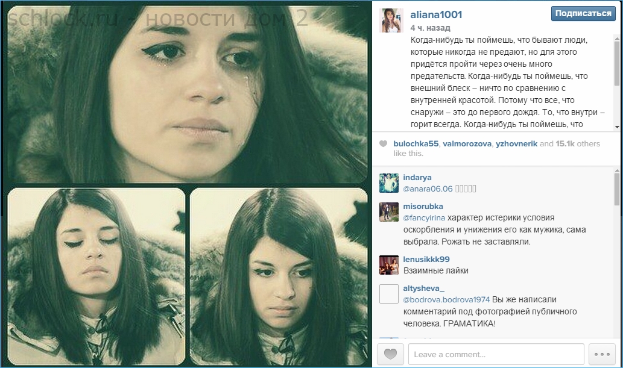Open bulochka55 liker profile link
The image size is (623, 368).
click(x=416, y=144)
